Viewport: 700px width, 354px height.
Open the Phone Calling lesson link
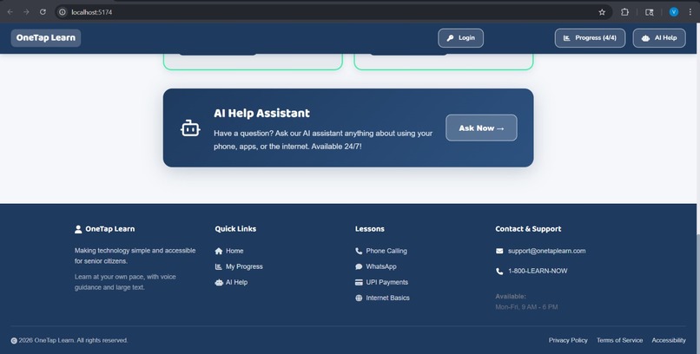381,251
